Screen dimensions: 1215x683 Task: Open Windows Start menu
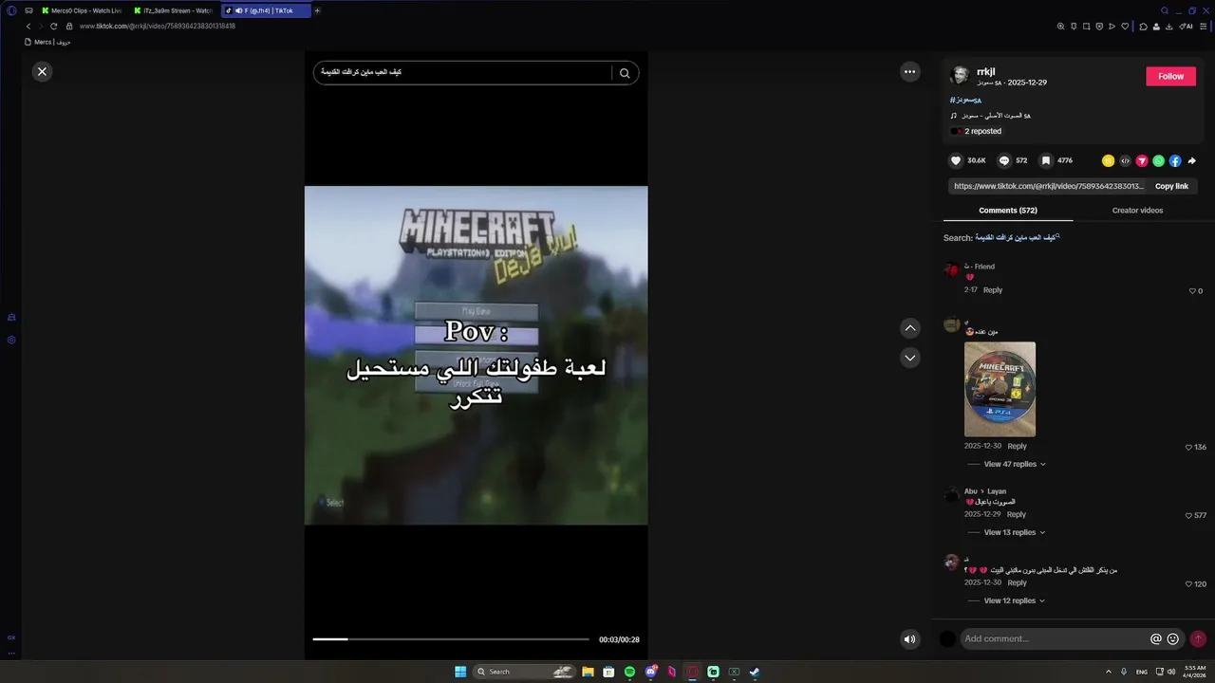460,672
